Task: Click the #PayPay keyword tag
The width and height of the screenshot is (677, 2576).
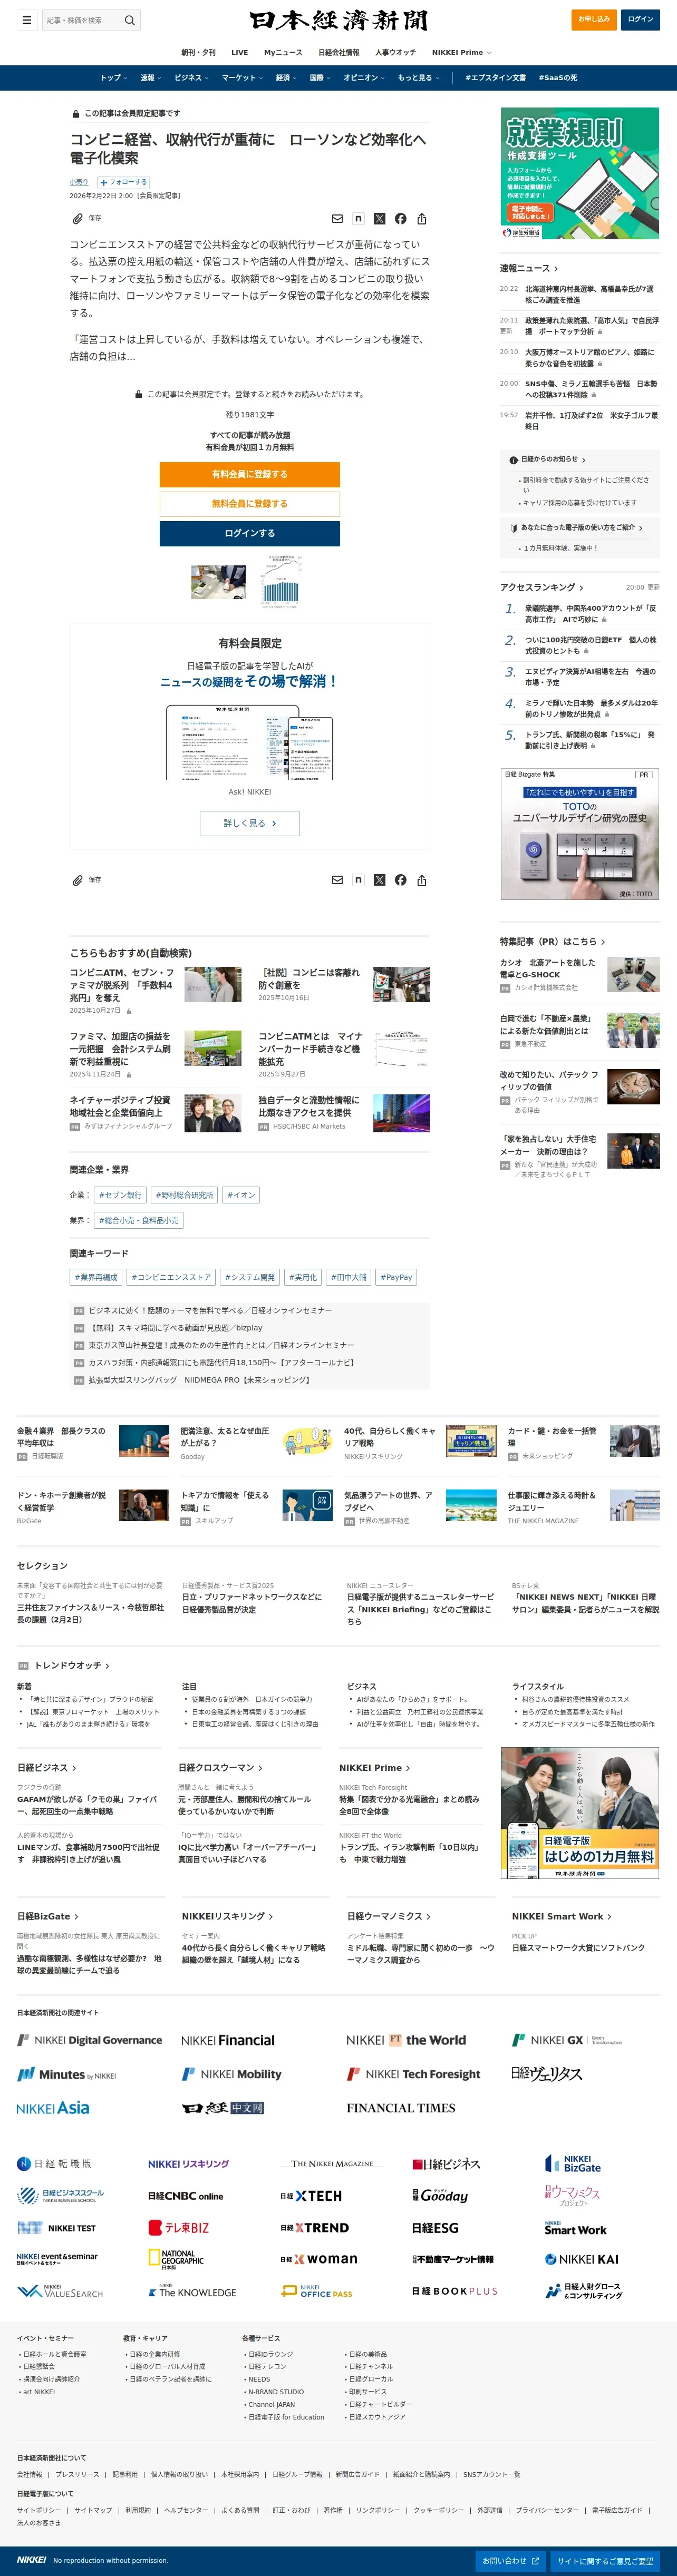Action: (397, 1277)
